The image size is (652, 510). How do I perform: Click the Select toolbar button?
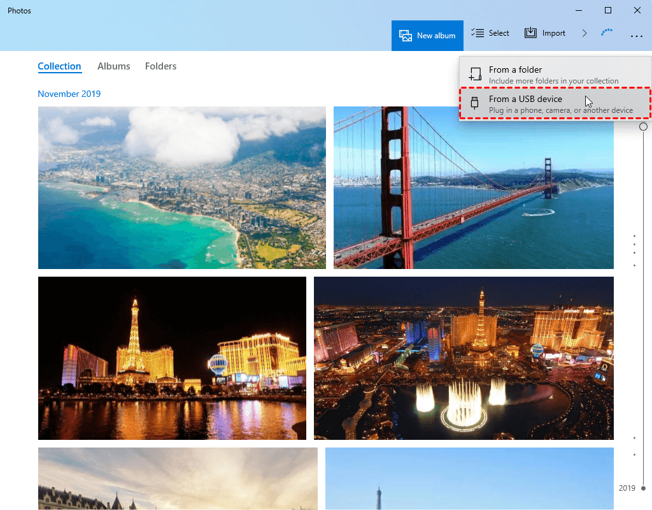click(x=490, y=33)
